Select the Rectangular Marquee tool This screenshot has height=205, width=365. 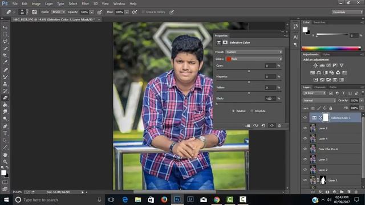pyautogui.click(x=5, y=34)
